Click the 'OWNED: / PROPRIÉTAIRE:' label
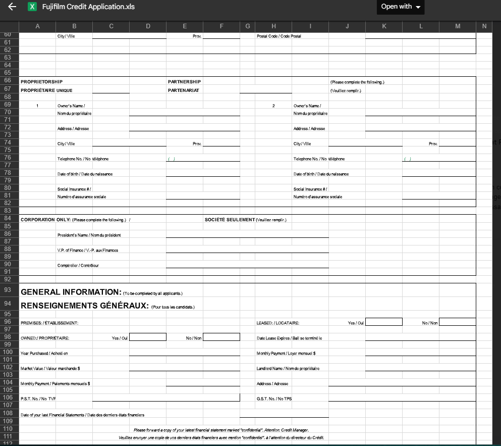This screenshot has height=446, width=501. 45,338
